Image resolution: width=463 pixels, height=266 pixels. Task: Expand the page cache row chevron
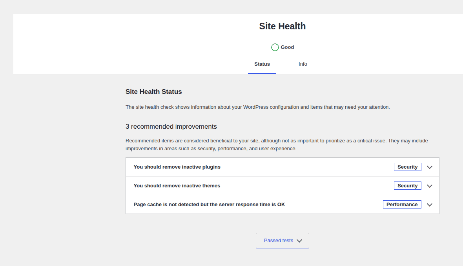coord(430,205)
